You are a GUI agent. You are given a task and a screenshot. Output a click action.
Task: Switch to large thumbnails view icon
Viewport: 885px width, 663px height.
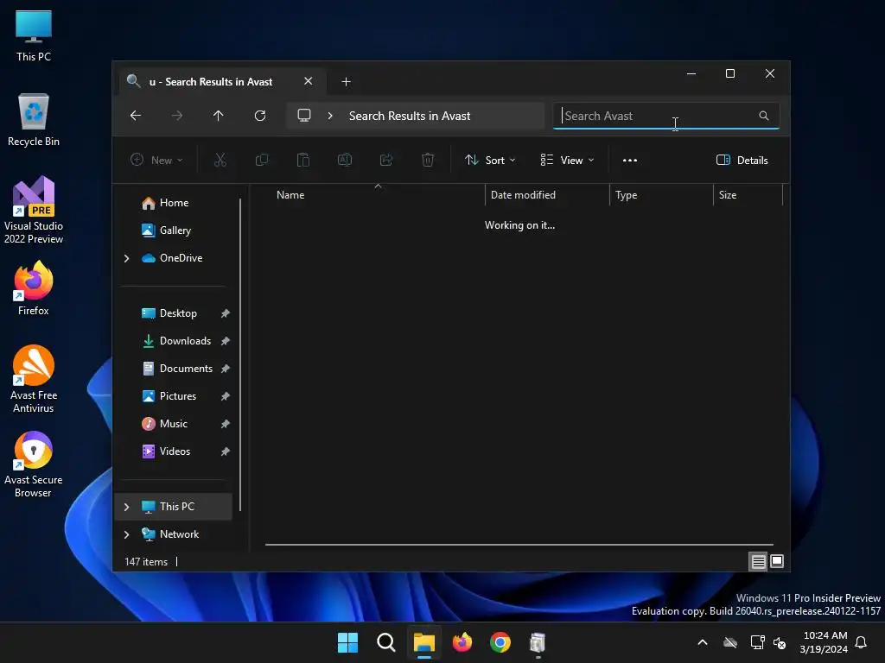point(777,561)
